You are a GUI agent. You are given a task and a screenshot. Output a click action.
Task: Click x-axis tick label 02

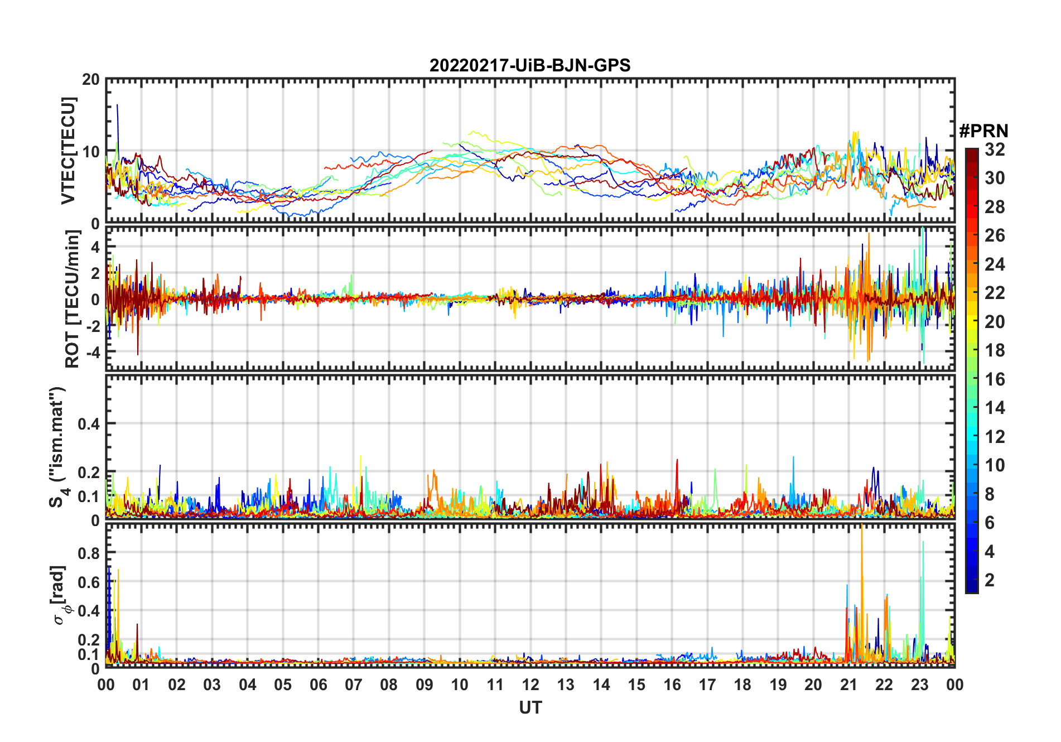tap(177, 685)
